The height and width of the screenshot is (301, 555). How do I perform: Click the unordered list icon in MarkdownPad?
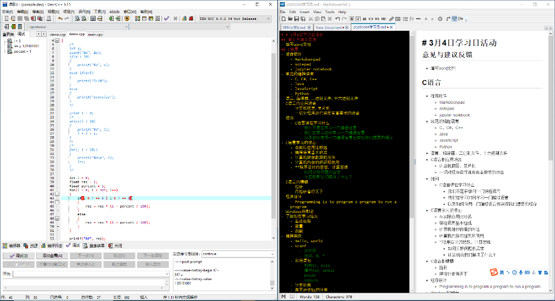pos(405,19)
